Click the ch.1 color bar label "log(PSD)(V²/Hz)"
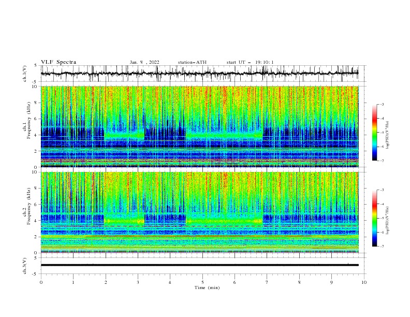The image size is (410, 317). (387, 135)
